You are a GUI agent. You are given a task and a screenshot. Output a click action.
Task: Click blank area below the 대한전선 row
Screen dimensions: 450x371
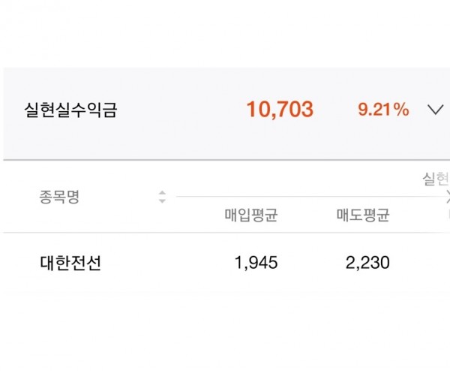click(225, 330)
